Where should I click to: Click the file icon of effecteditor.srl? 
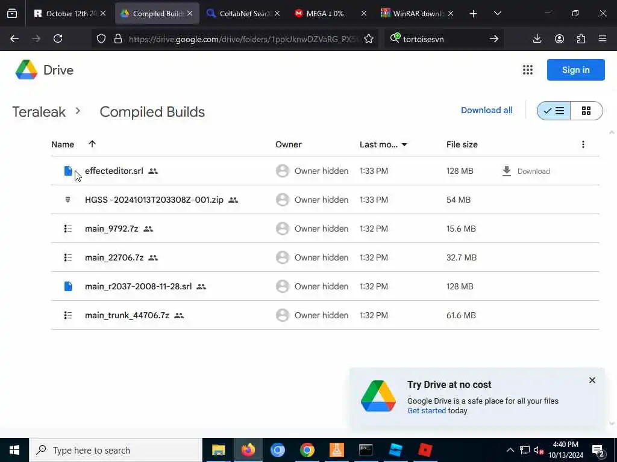pos(68,170)
